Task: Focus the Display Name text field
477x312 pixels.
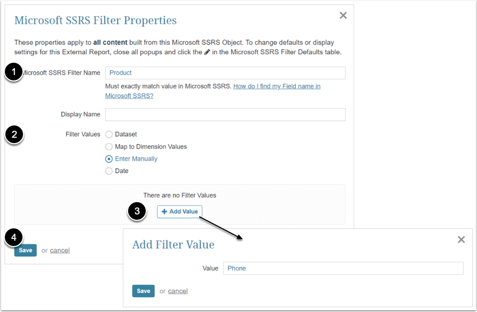Action: (x=225, y=114)
